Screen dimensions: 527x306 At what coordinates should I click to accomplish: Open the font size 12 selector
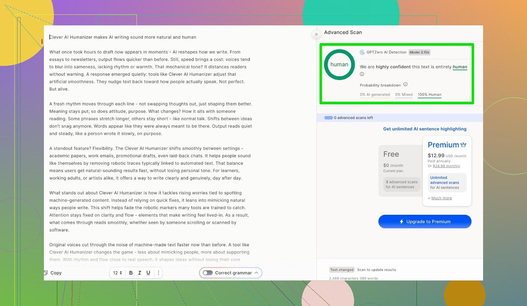pyautogui.click(x=117, y=273)
